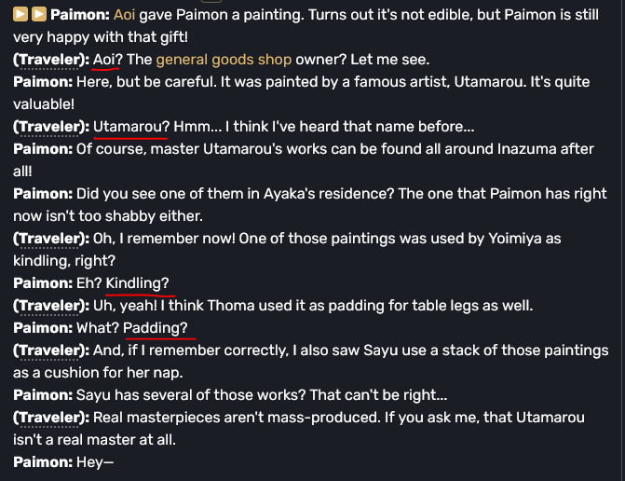Play the second audio clip icon

(39, 14)
